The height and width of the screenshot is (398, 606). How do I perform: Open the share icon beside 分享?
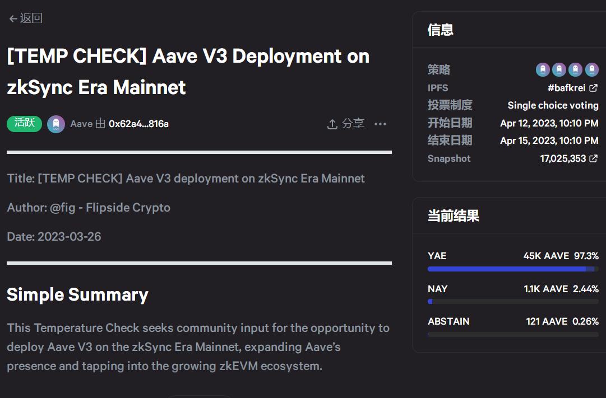332,124
